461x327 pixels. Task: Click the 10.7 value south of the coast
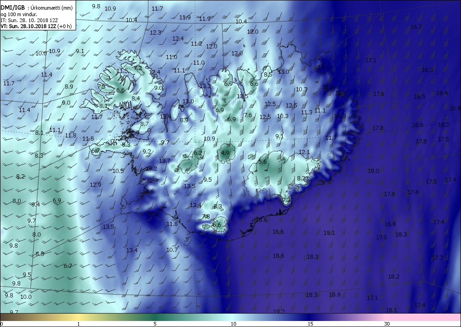coord(172,250)
